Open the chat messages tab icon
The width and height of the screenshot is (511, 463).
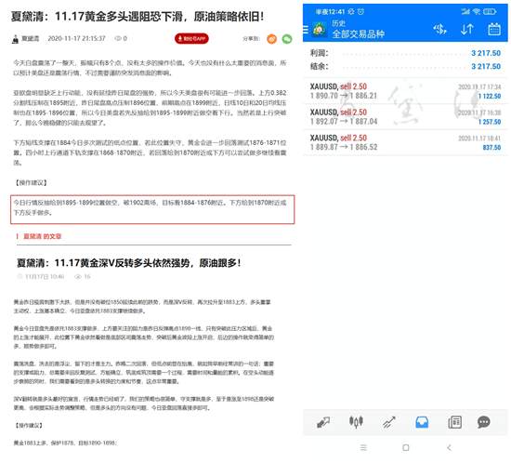click(x=484, y=422)
